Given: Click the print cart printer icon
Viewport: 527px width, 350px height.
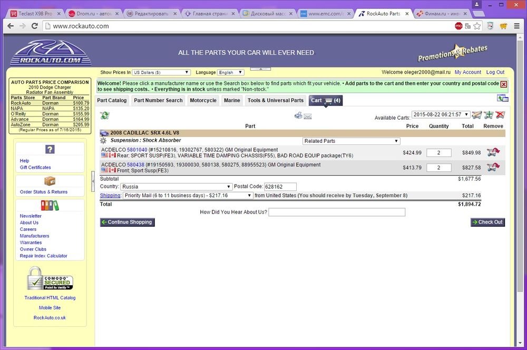Looking at the screenshot, I should pos(298,115).
